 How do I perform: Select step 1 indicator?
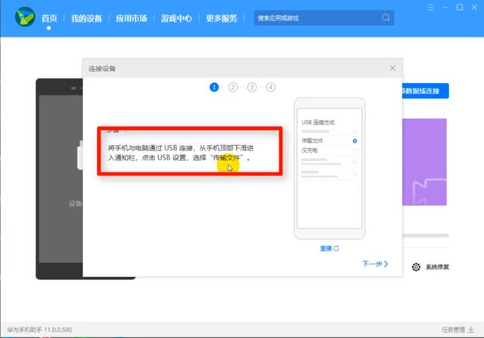click(214, 88)
